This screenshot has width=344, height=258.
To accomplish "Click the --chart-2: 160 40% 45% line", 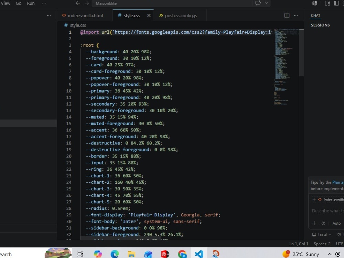I will (116, 182).
